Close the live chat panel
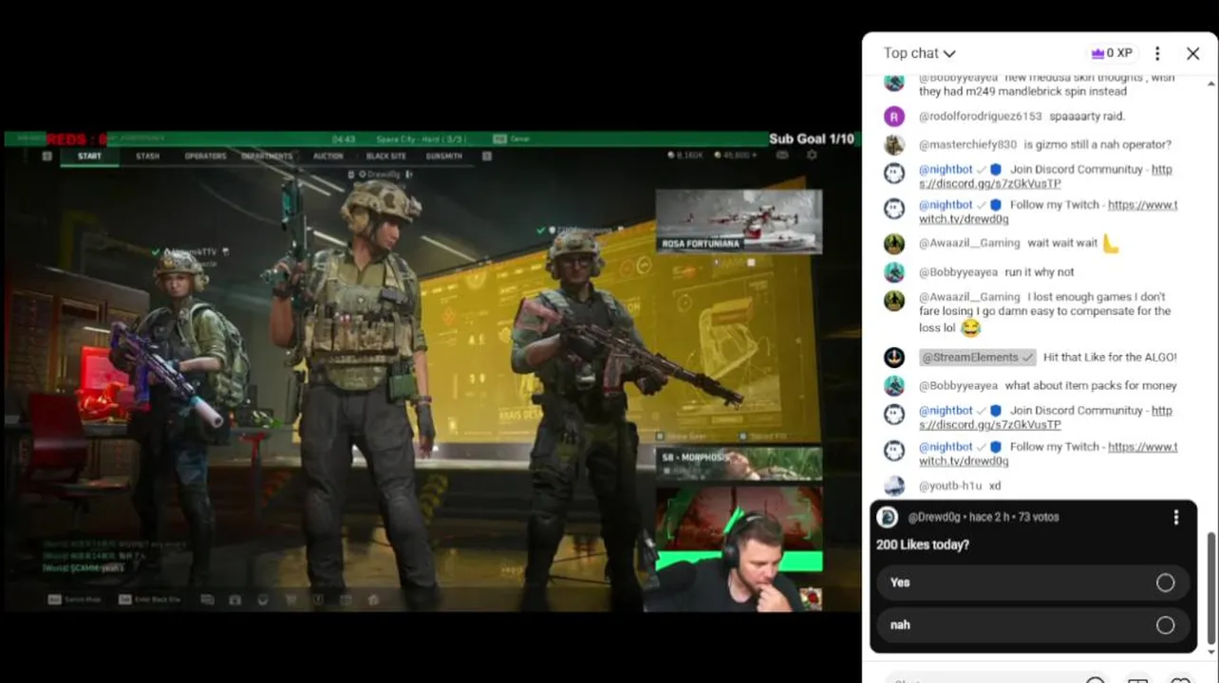This screenshot has width=1219, height=683. [1193, 54]
